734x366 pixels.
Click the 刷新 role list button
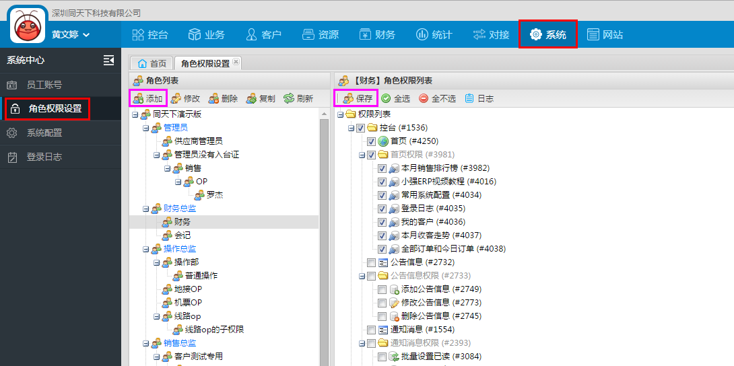coord(298,99)
